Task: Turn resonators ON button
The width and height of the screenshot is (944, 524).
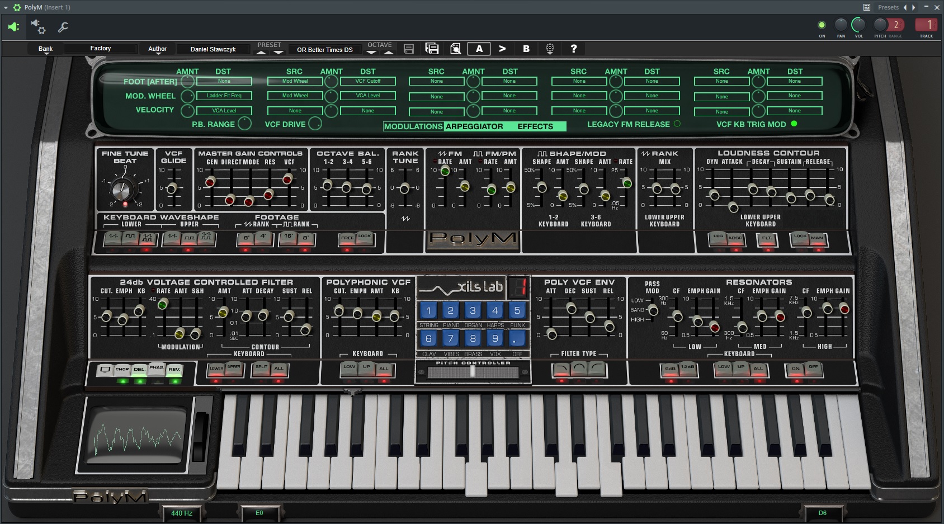Action: point(795,369)
